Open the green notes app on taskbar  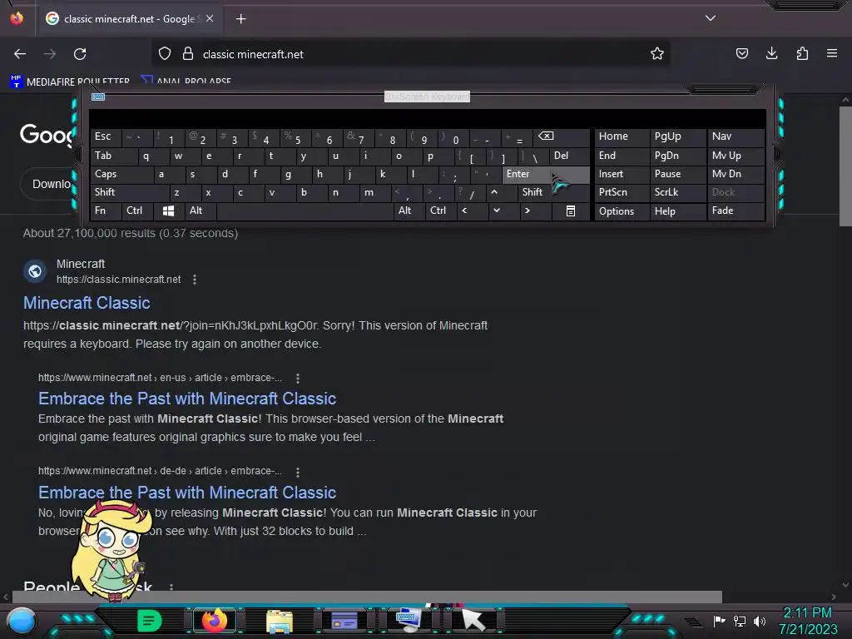[x=150, y=621]
